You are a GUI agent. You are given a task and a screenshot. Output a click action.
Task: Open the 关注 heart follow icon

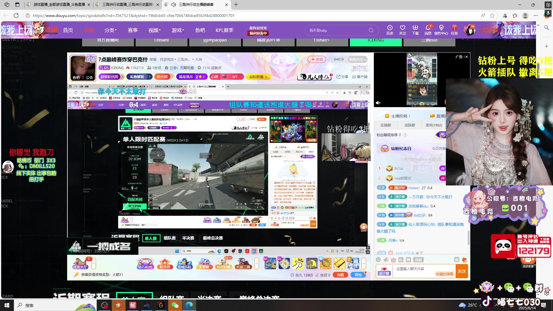tap(403, 30)
